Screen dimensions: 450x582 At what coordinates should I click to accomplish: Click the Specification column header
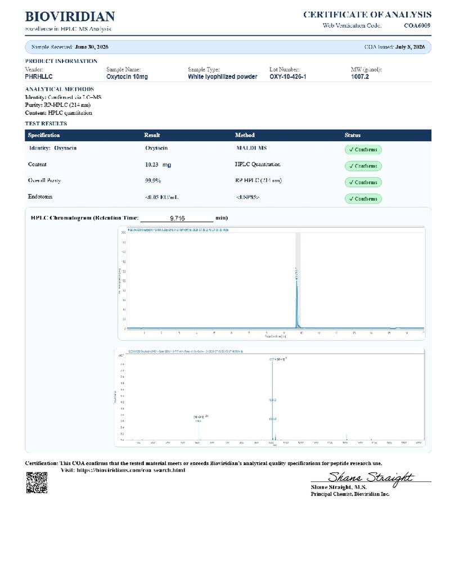point(44,135)
